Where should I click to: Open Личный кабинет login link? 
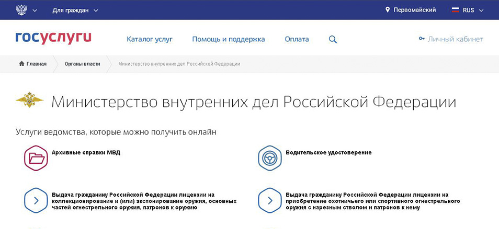click(x=456, y=39)
